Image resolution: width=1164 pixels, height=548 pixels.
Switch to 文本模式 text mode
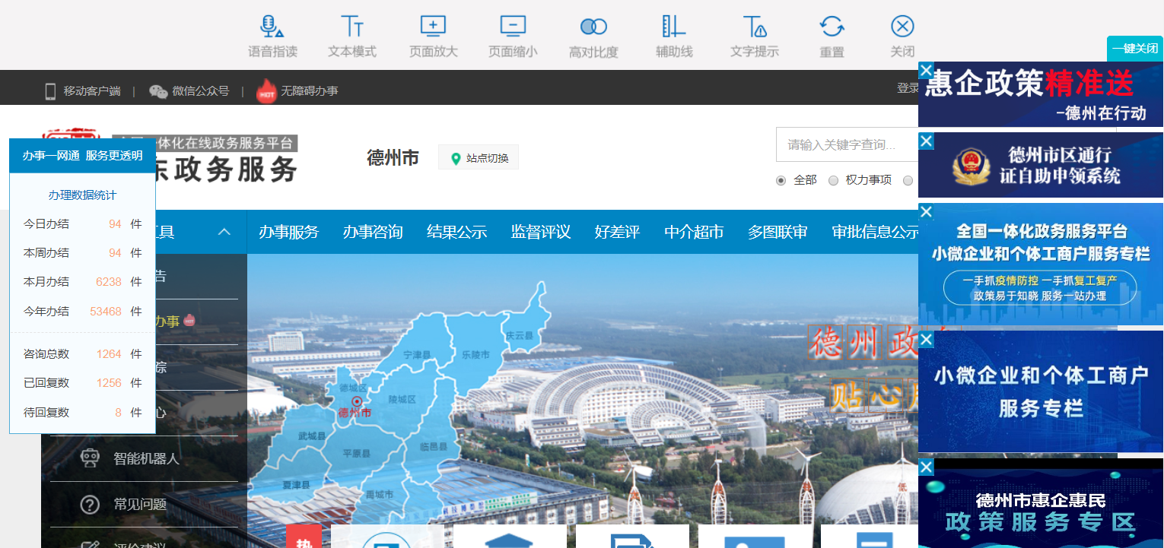coord(352,34)
